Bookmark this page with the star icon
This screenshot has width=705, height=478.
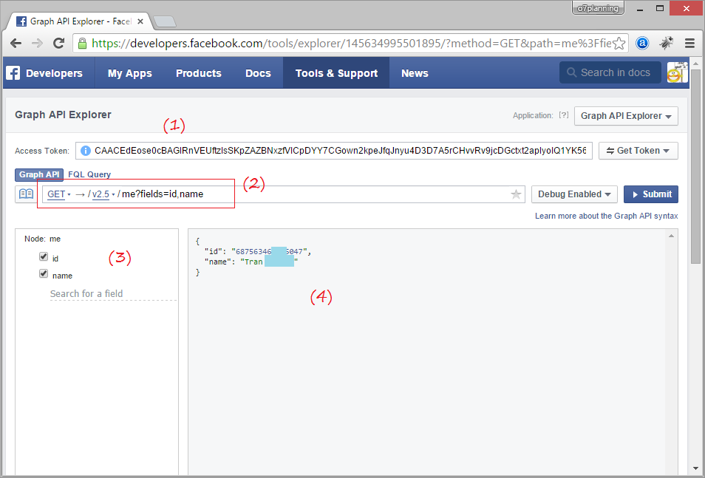click(x=619, y=43)
